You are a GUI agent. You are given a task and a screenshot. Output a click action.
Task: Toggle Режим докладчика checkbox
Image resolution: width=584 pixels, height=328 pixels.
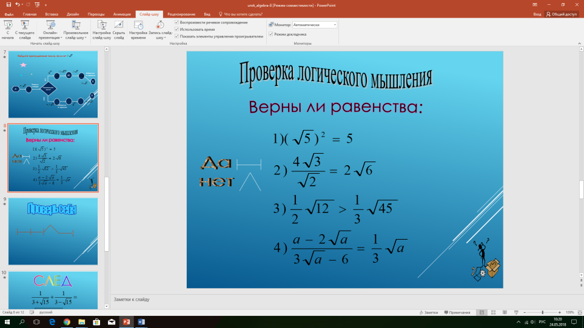tap(271, 34)
